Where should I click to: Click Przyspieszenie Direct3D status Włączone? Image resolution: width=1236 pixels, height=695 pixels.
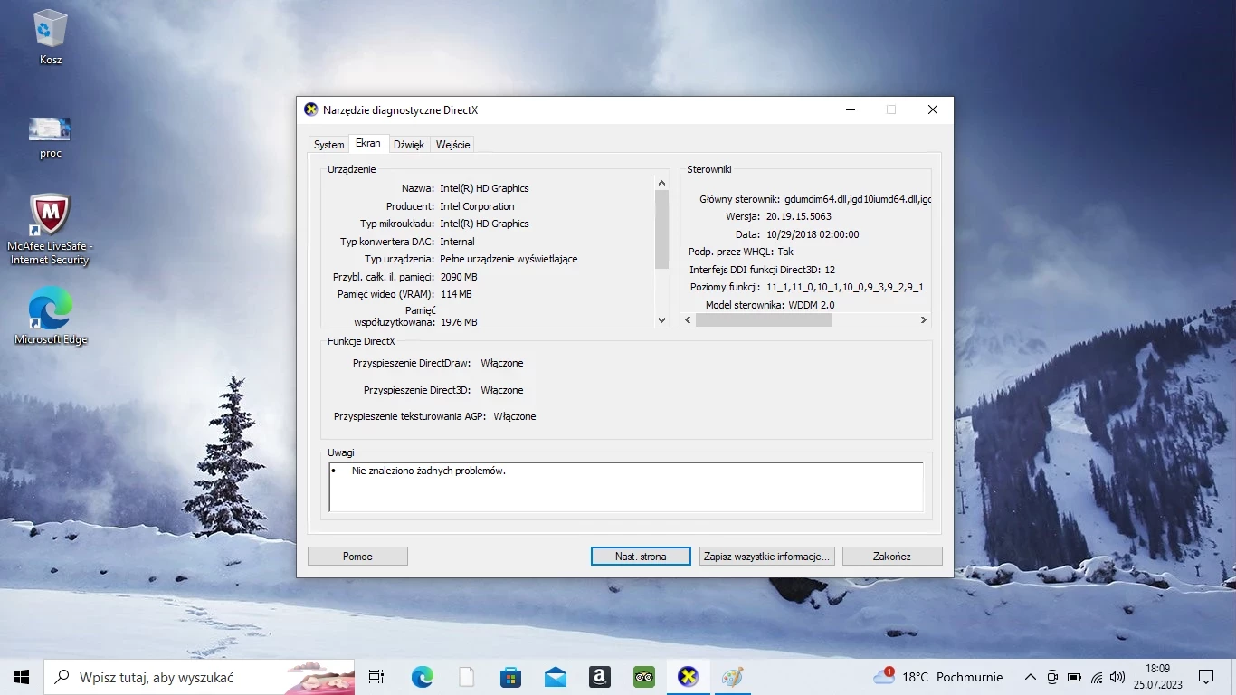pyautogui.click(x=502, y=390)
